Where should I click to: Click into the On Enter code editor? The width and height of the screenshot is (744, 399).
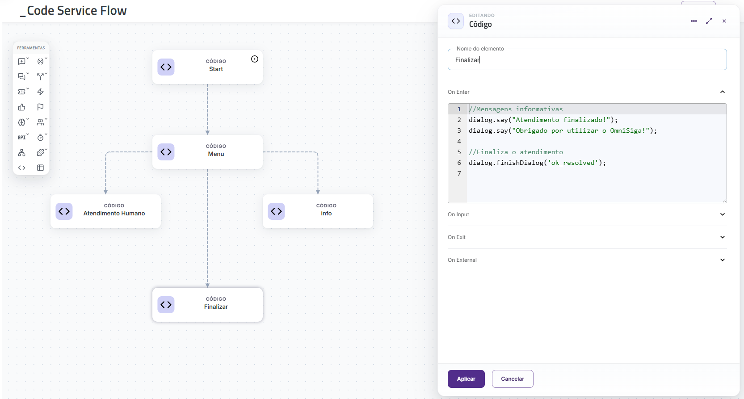click(x=587, y=153)
